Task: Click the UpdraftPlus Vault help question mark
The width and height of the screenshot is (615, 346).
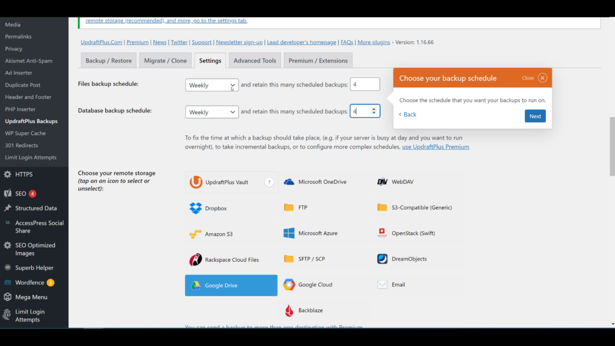Action: coord(269,182)
